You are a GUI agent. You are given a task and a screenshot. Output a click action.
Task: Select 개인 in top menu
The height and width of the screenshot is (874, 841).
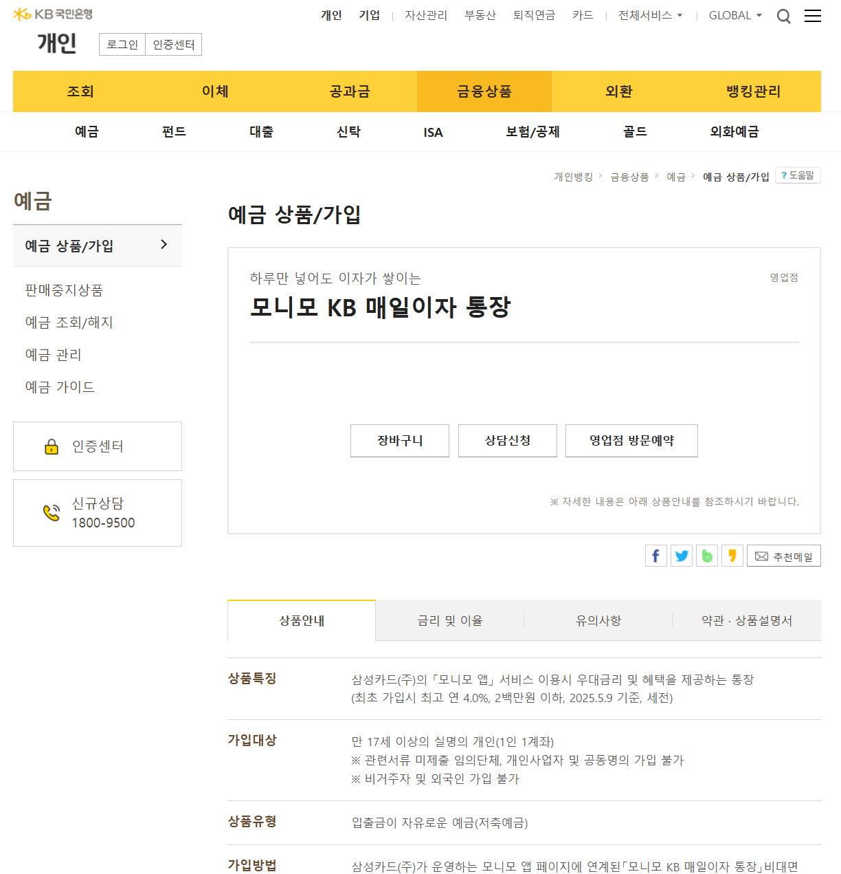pos(331,15)
